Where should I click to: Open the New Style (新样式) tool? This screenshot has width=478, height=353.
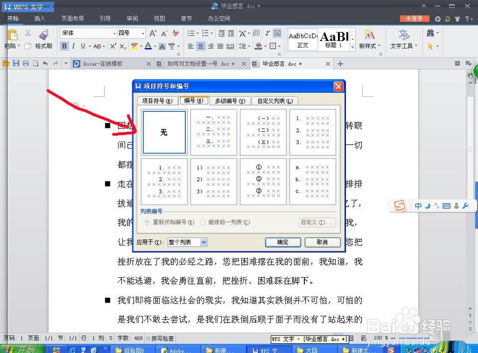pyautogui.click(x=369, y=39)
